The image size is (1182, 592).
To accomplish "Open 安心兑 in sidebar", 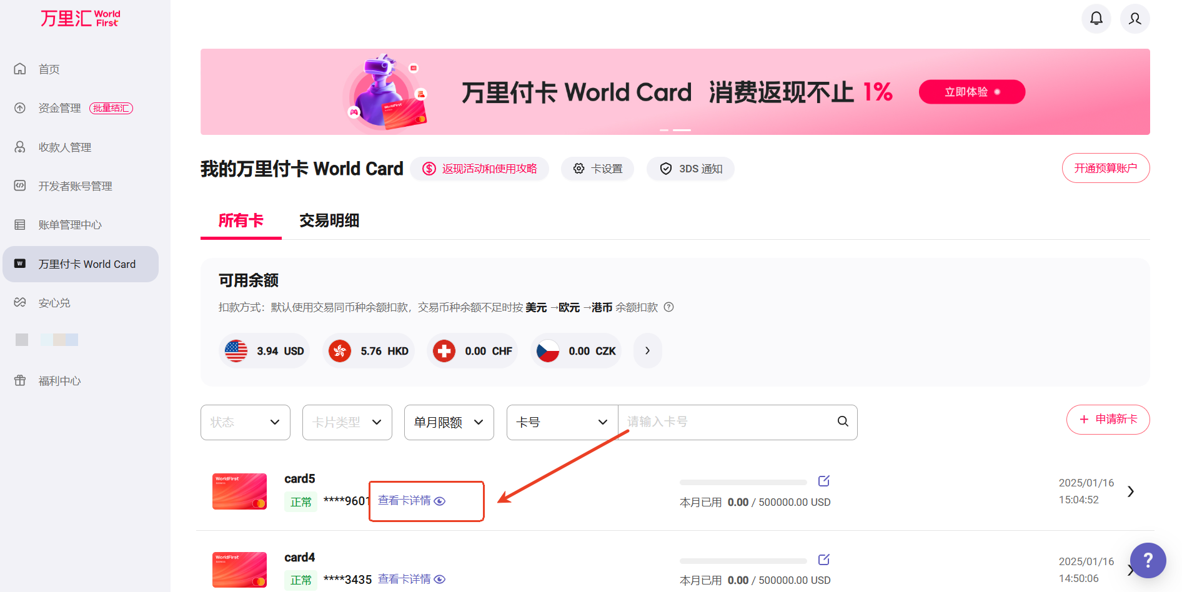I will pyautogui.click(x=54, y=303).
